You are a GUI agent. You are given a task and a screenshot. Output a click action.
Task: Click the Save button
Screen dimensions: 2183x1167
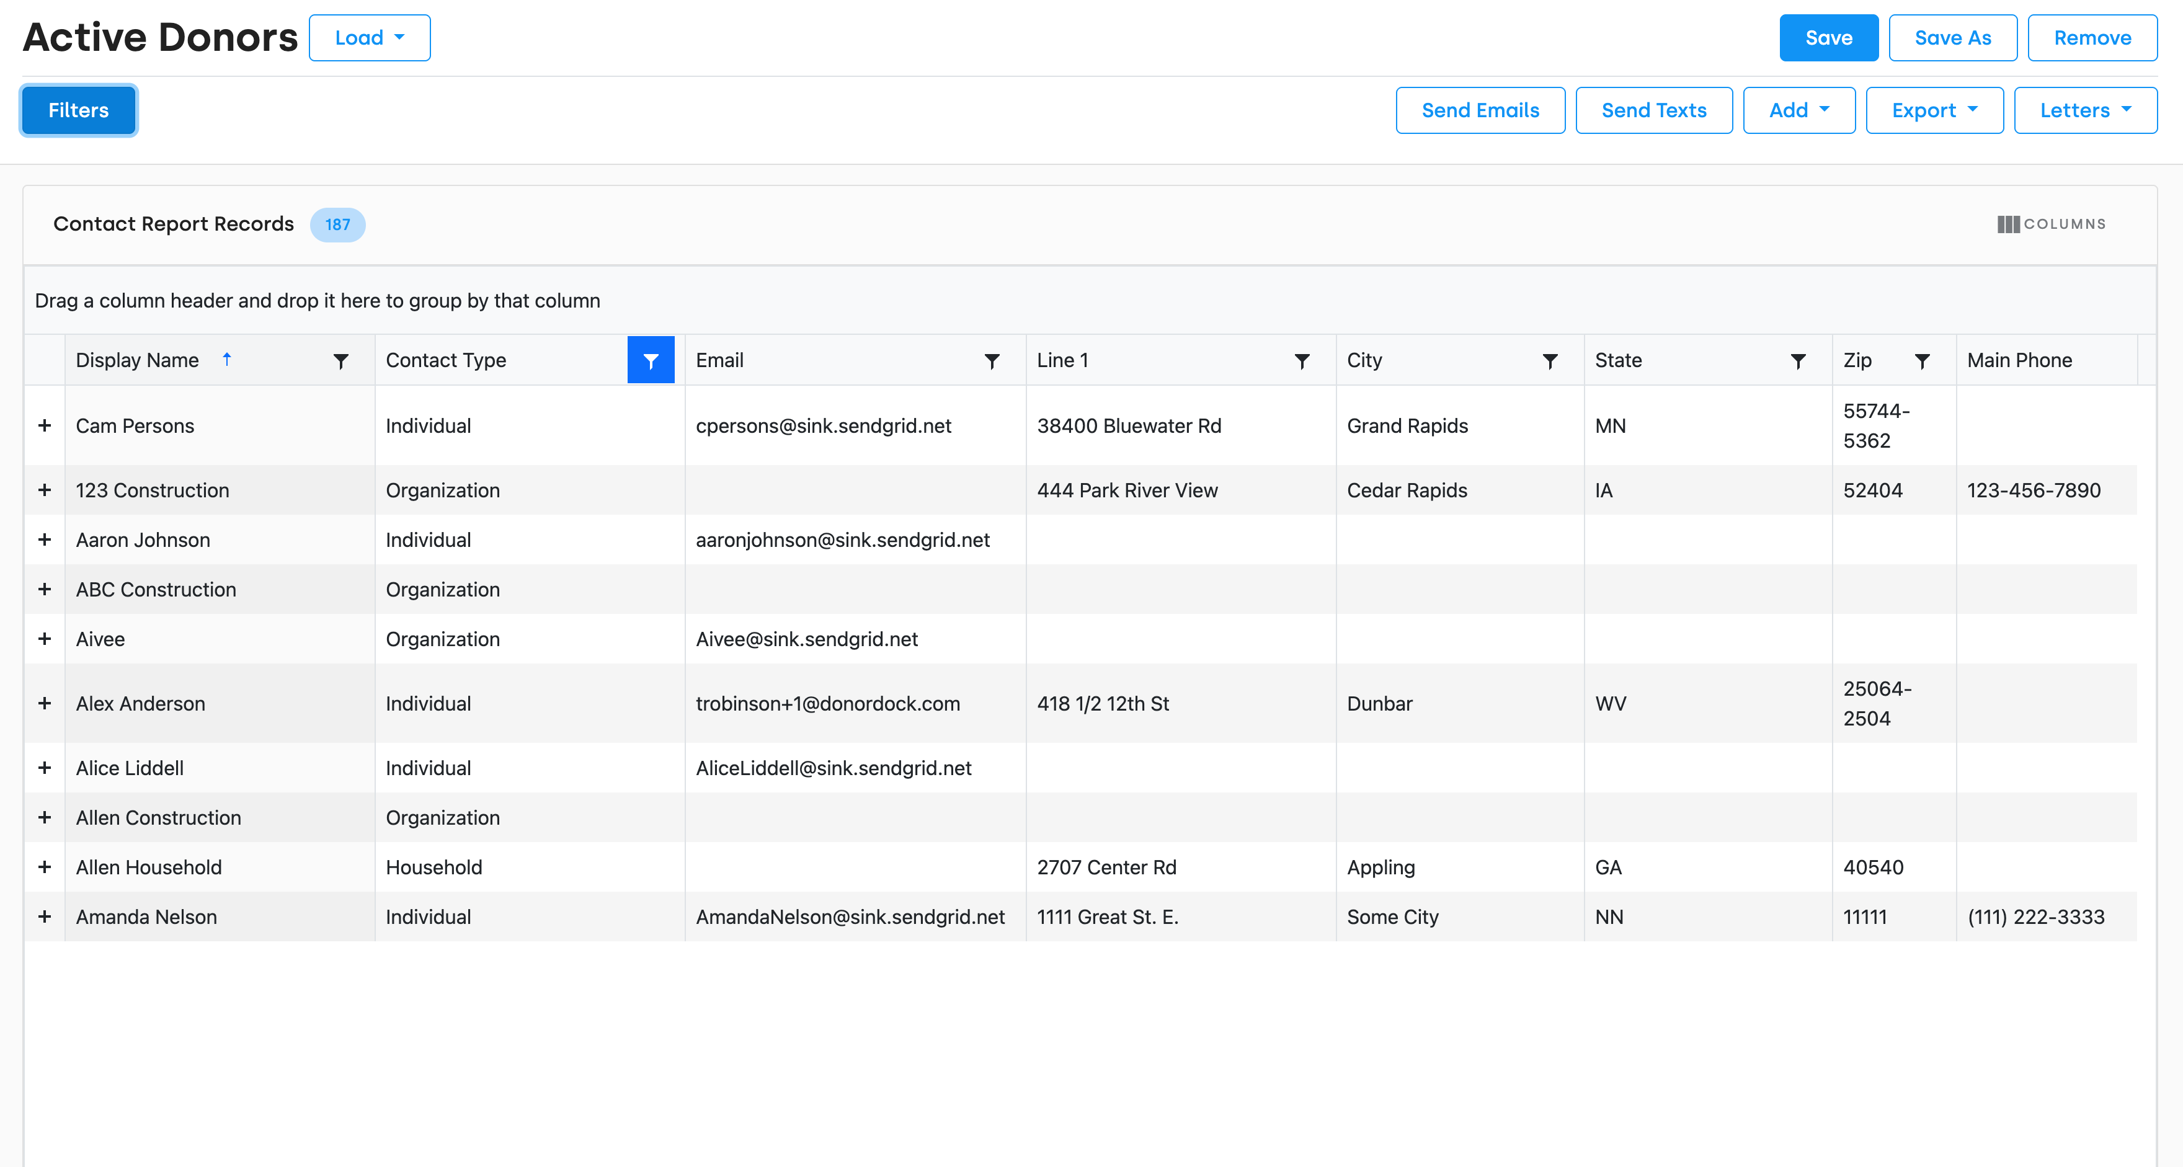tap(1828, 38)
